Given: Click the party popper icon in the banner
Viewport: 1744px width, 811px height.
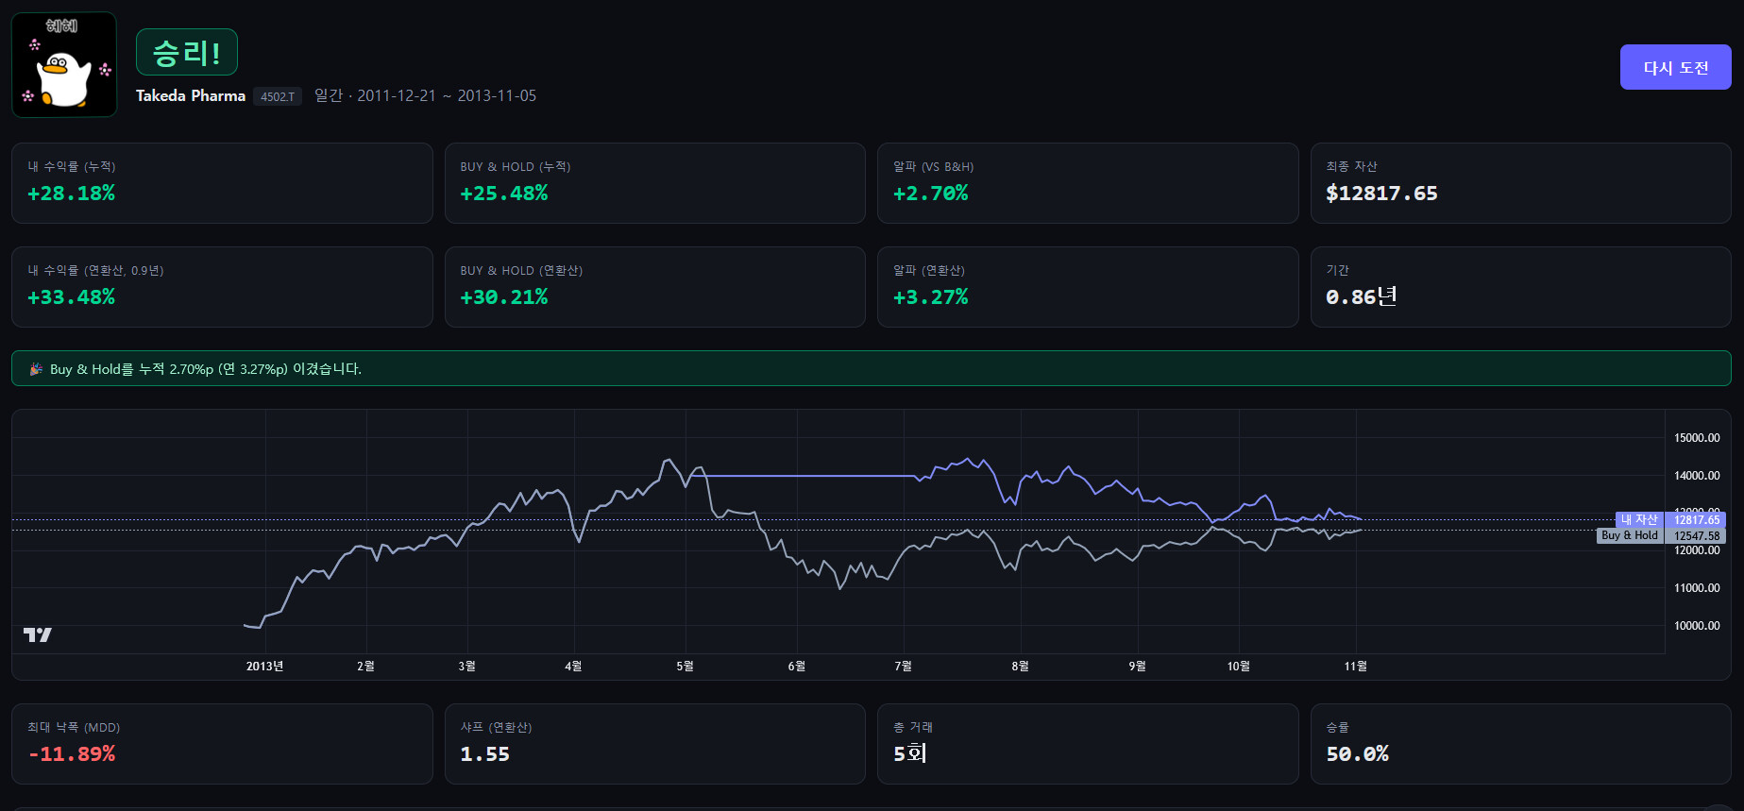Looking at the screenshot, I should tap(36, 369).
